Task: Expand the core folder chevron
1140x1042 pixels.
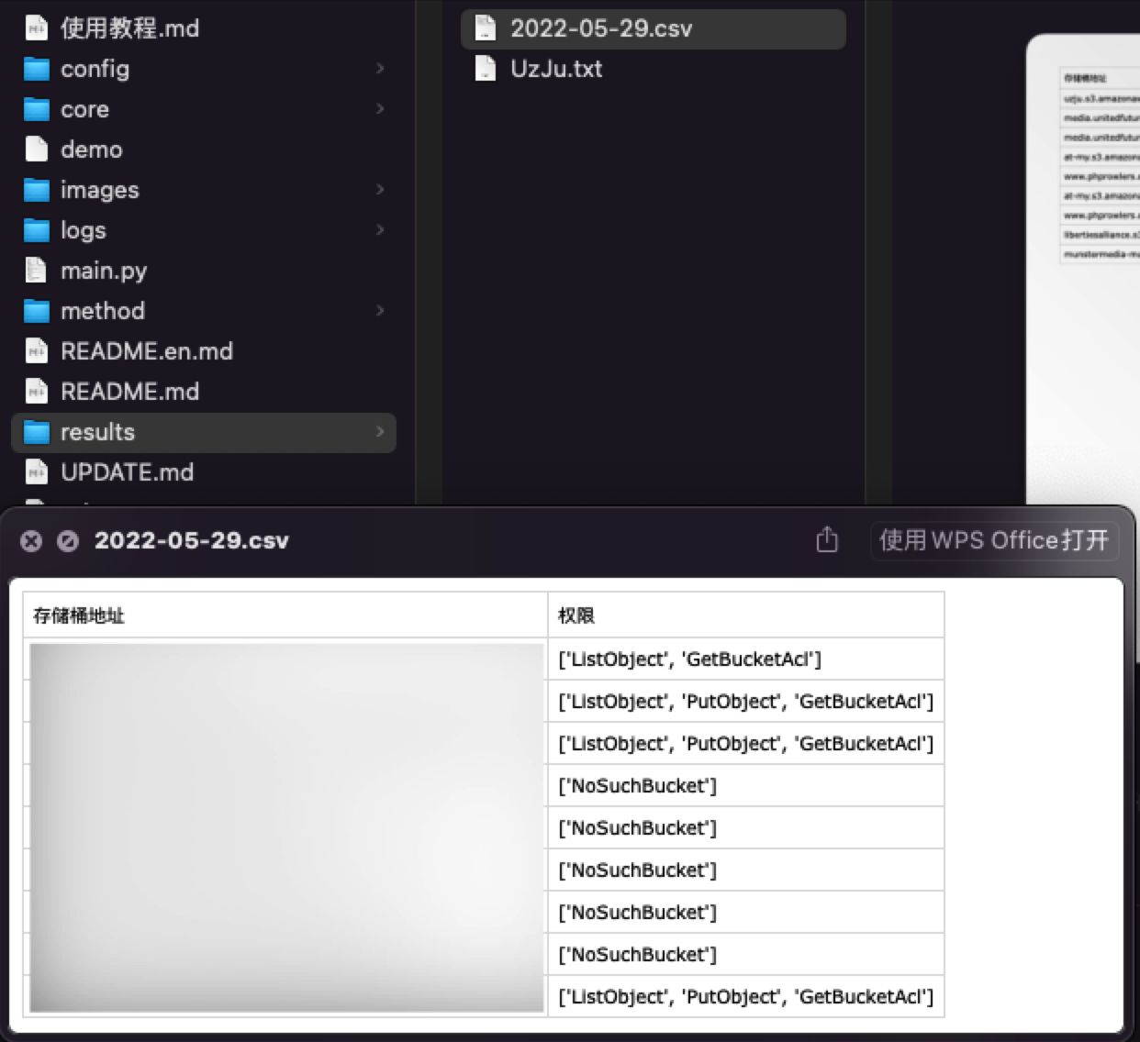Action: coord(380,109)
